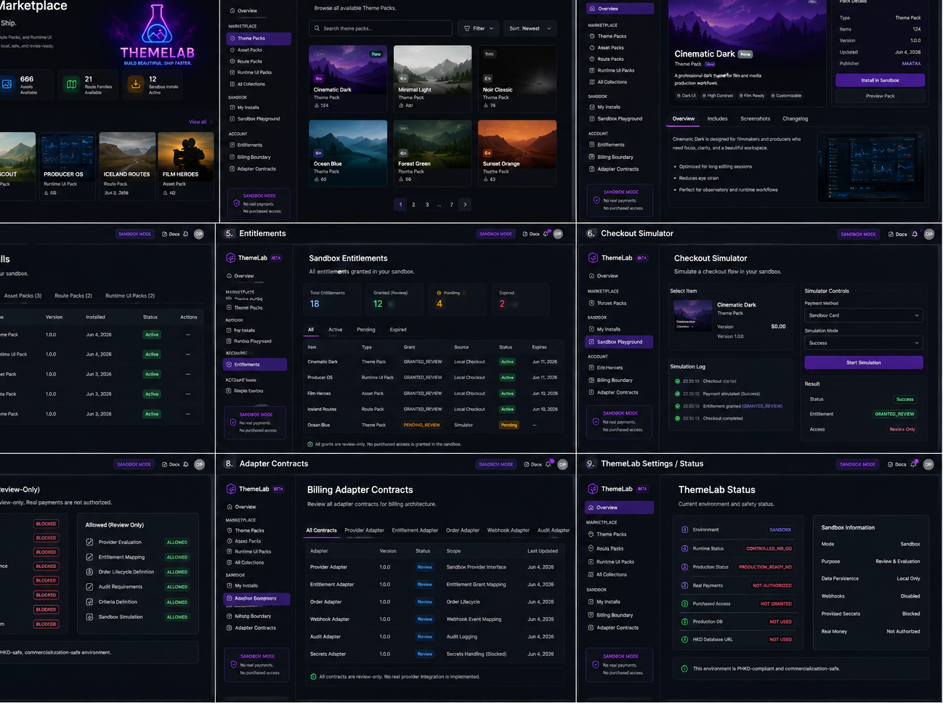
Task: Click the ThemeLab logo in the Adapter Contracts sidebar
Action: (x=231, y=489)
